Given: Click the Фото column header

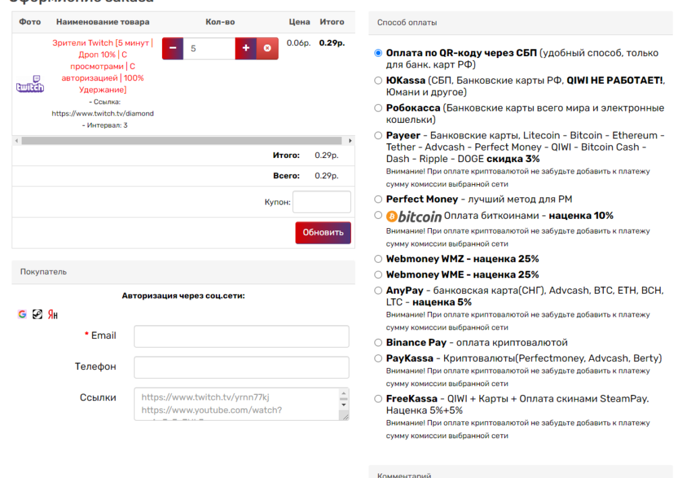Looking at the screenshot, I should (30, 22).
